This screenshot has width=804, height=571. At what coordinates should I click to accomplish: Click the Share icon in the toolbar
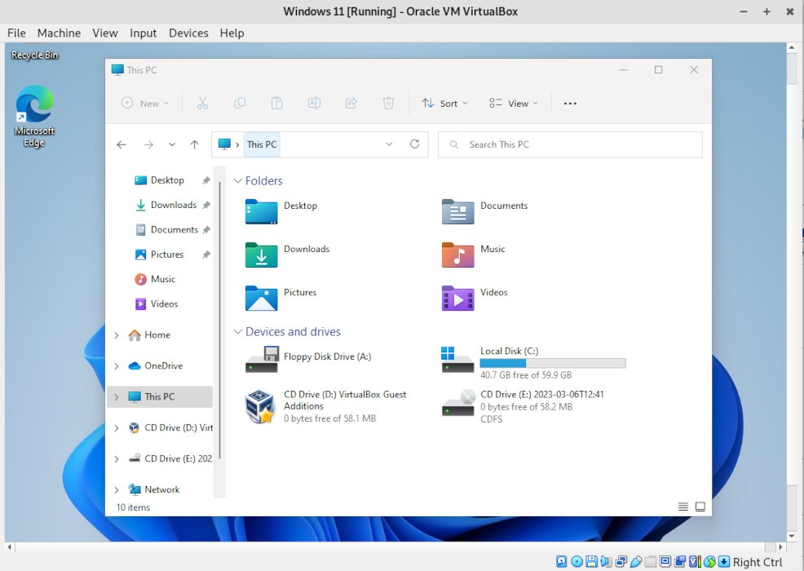351,103
